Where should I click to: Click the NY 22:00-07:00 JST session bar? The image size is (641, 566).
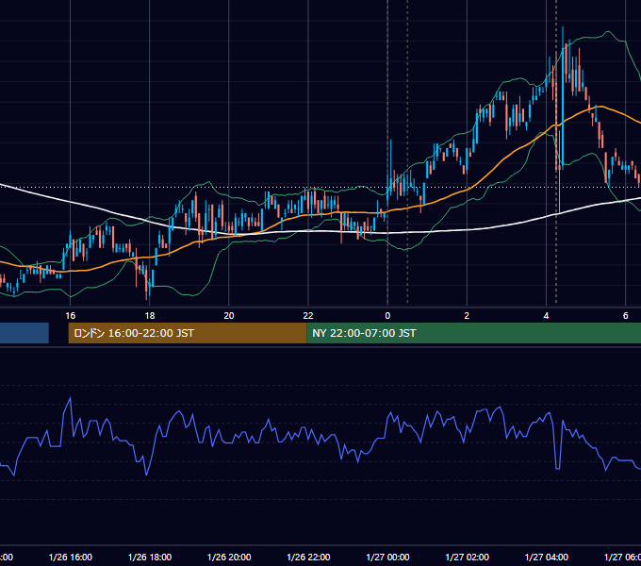(x=473, y=333)
